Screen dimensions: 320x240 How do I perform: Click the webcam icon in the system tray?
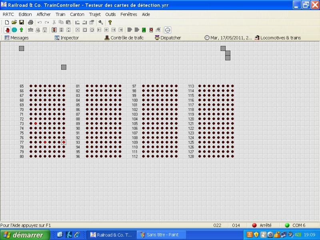[270, 235]
